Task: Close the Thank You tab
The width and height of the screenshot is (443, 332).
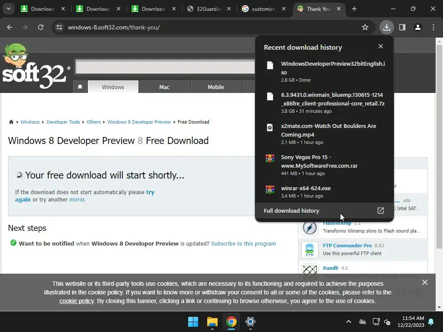Action: click(338, 9)
